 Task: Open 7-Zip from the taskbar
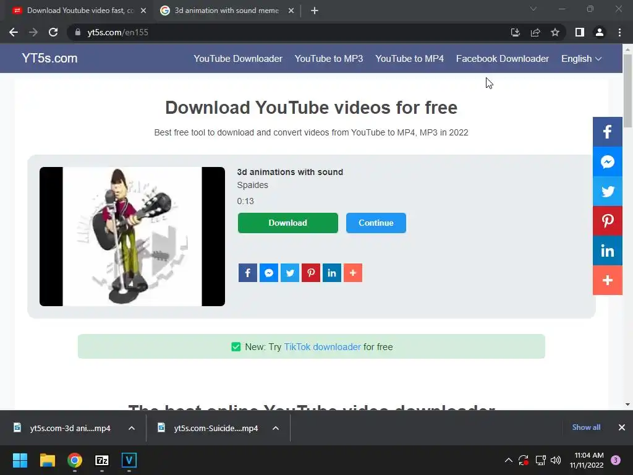(x=102, y=460)
